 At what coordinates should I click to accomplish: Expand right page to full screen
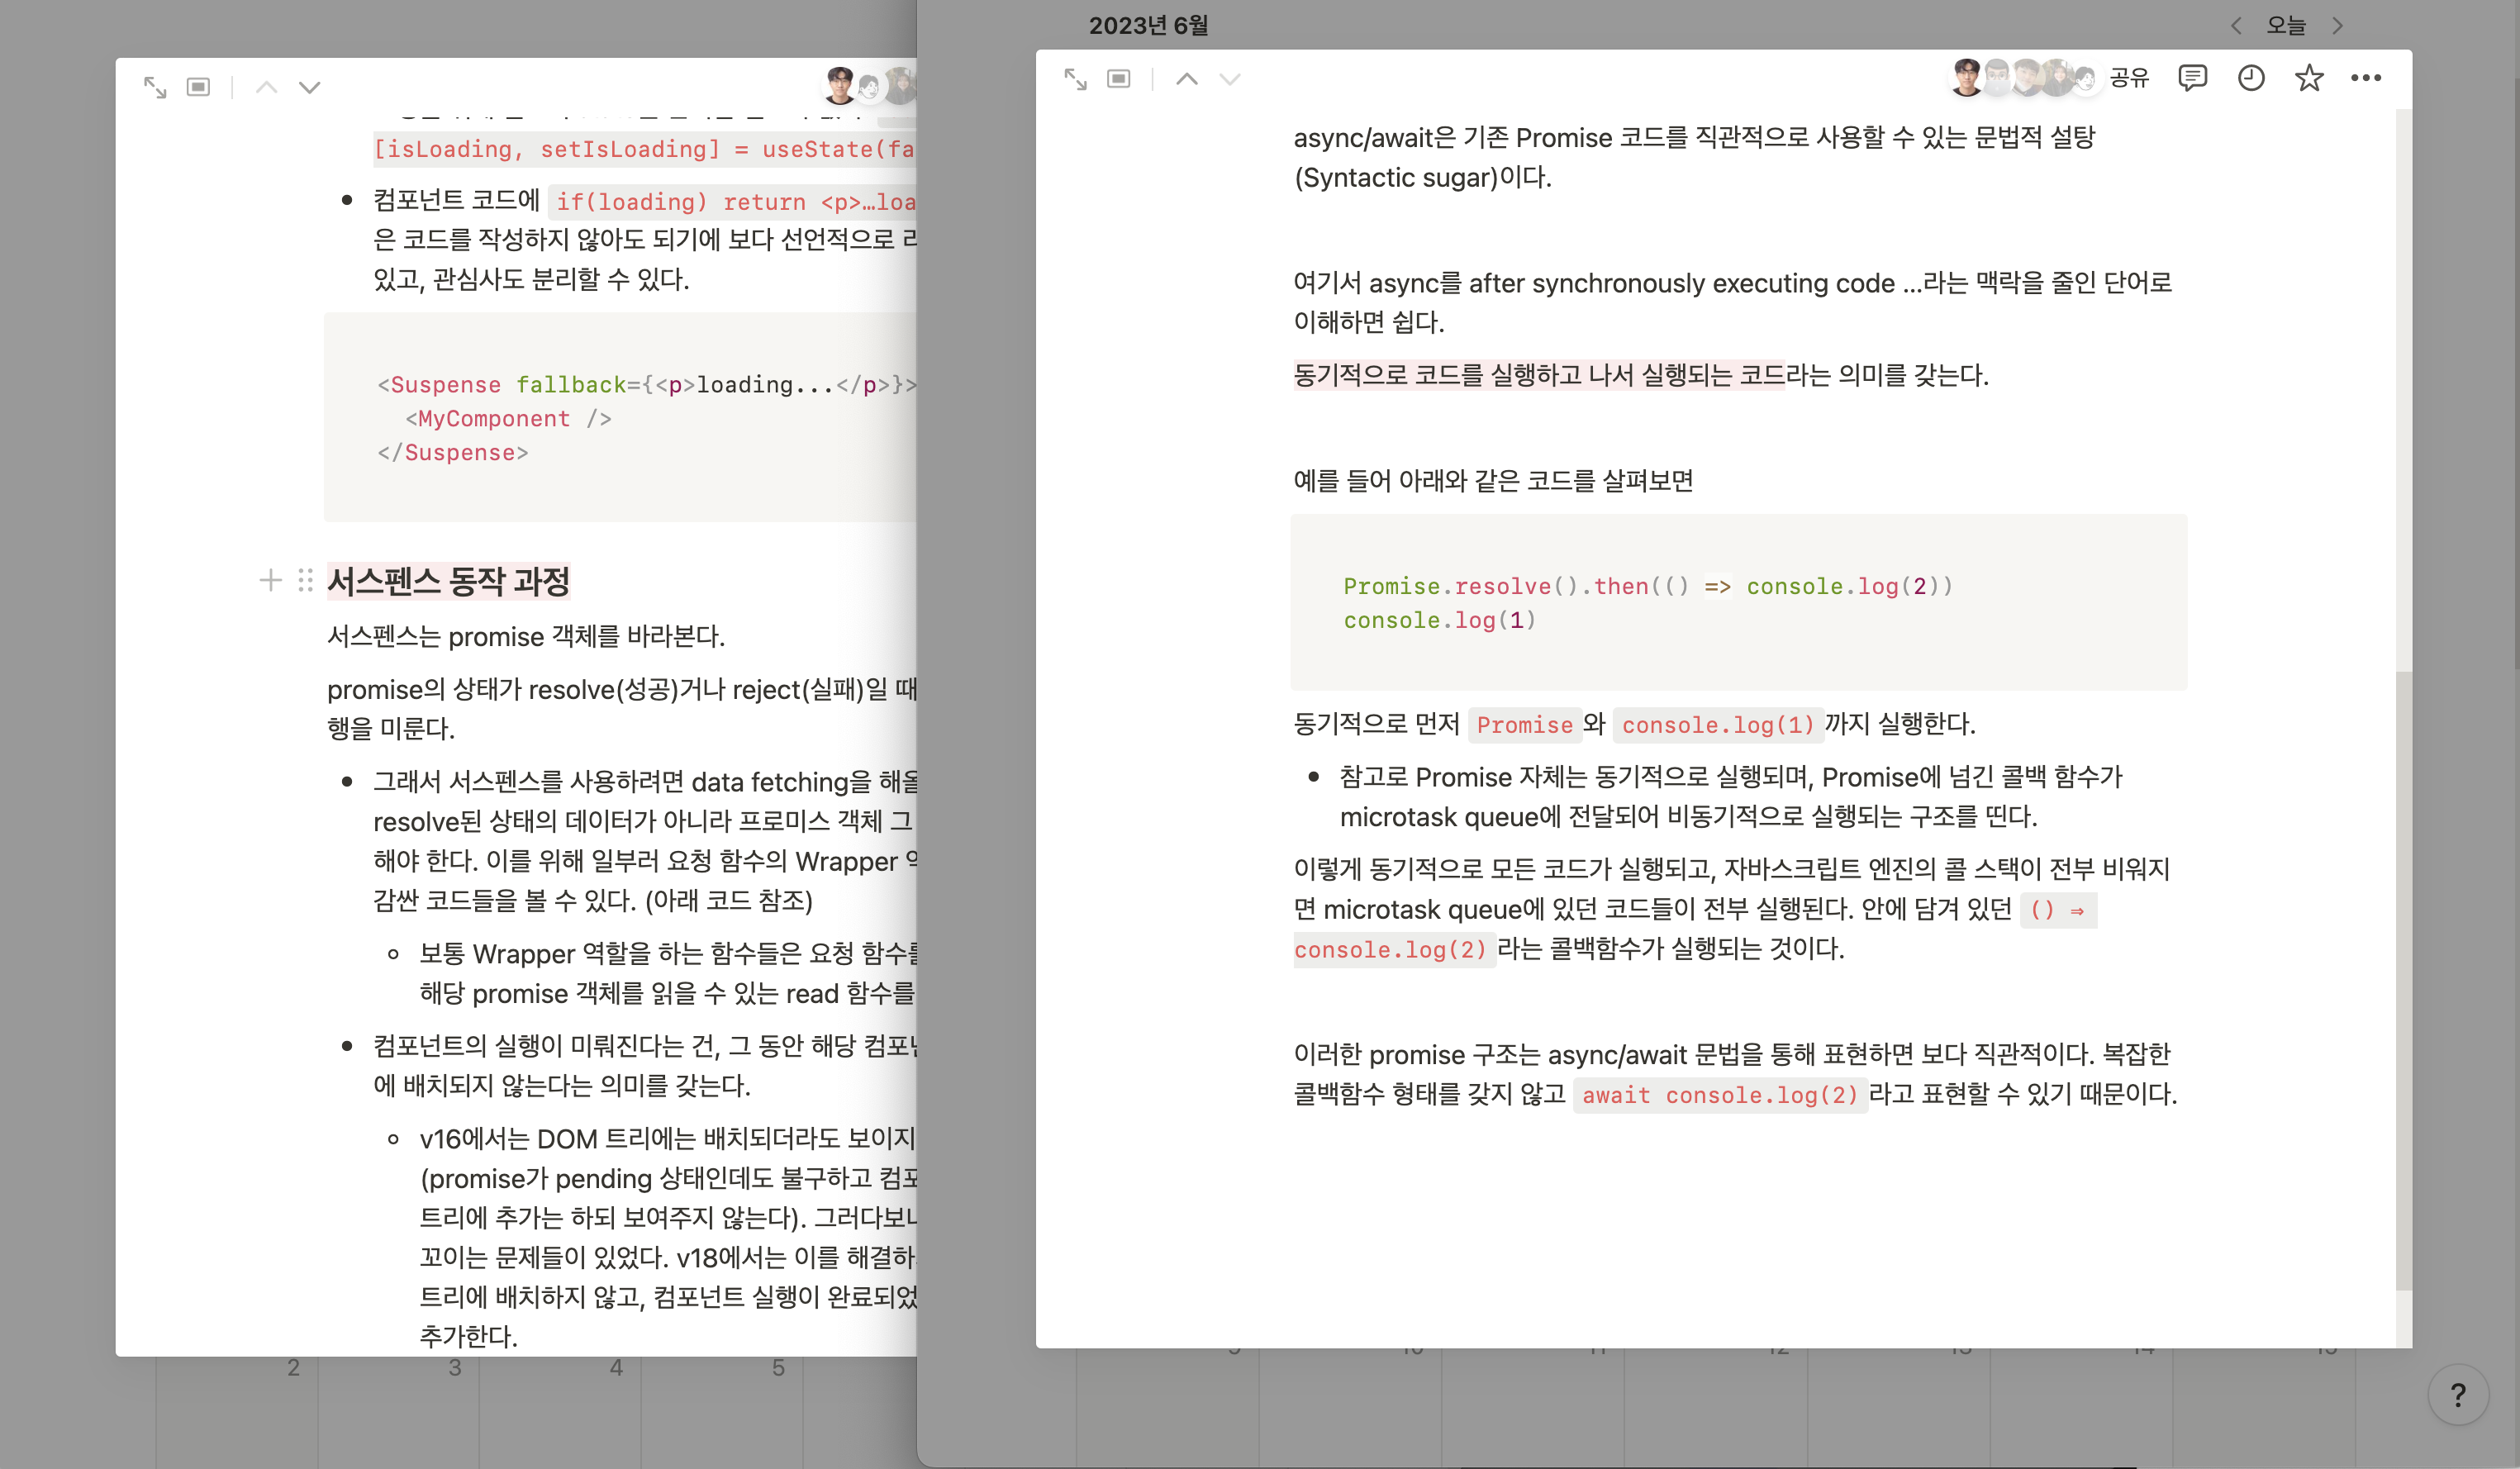click(1075, 79)
